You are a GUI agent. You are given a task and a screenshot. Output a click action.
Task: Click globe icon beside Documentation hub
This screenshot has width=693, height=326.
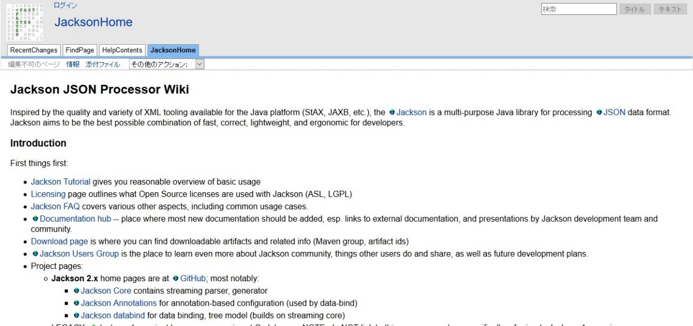point(36,219)
